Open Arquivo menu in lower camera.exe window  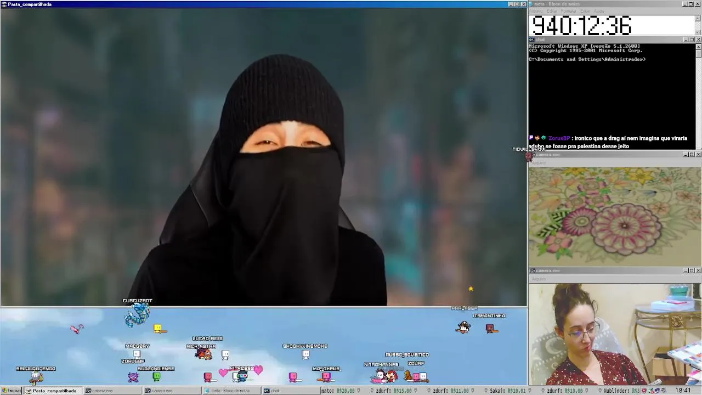coord(539,279)
